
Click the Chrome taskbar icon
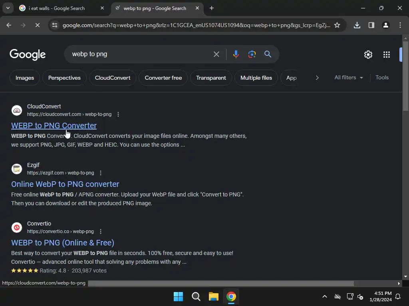coord(231,296)
